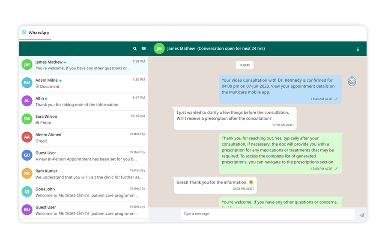388x241 pixels.
Task: Click 'Thank you for taking note' preview text
Action: click(x=78, y=105)
